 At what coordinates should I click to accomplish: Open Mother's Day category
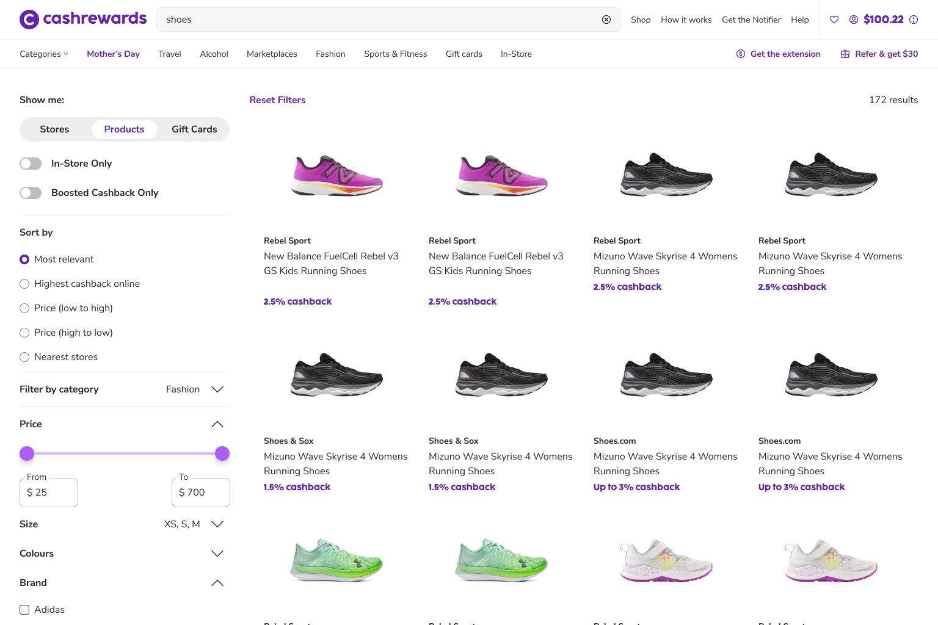tap(113, 54)
